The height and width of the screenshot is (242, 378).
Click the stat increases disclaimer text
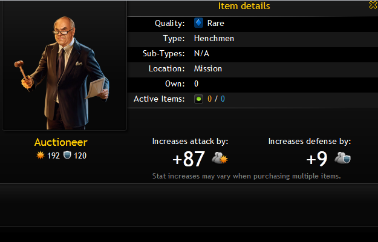coord(247,176)
